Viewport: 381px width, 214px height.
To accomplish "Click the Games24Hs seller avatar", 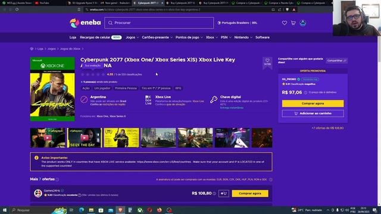I will click(38, 193).
